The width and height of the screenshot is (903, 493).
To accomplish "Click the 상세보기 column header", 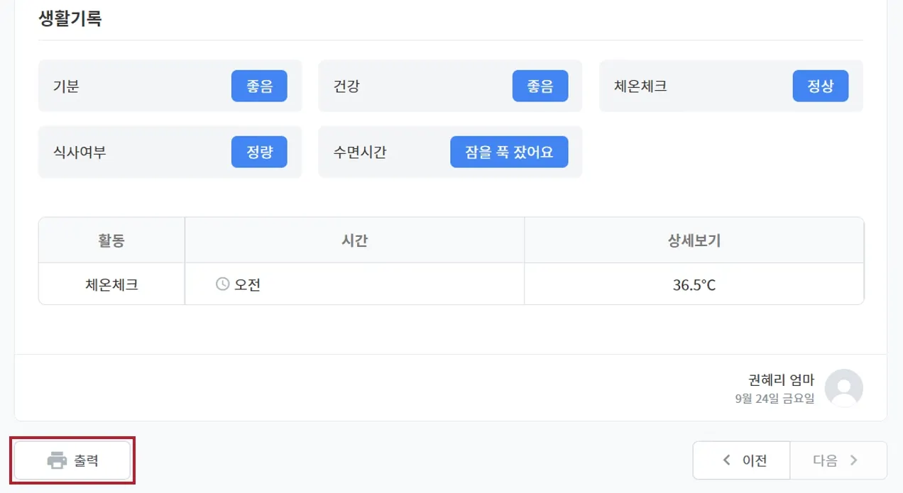I will coord(694,240).
